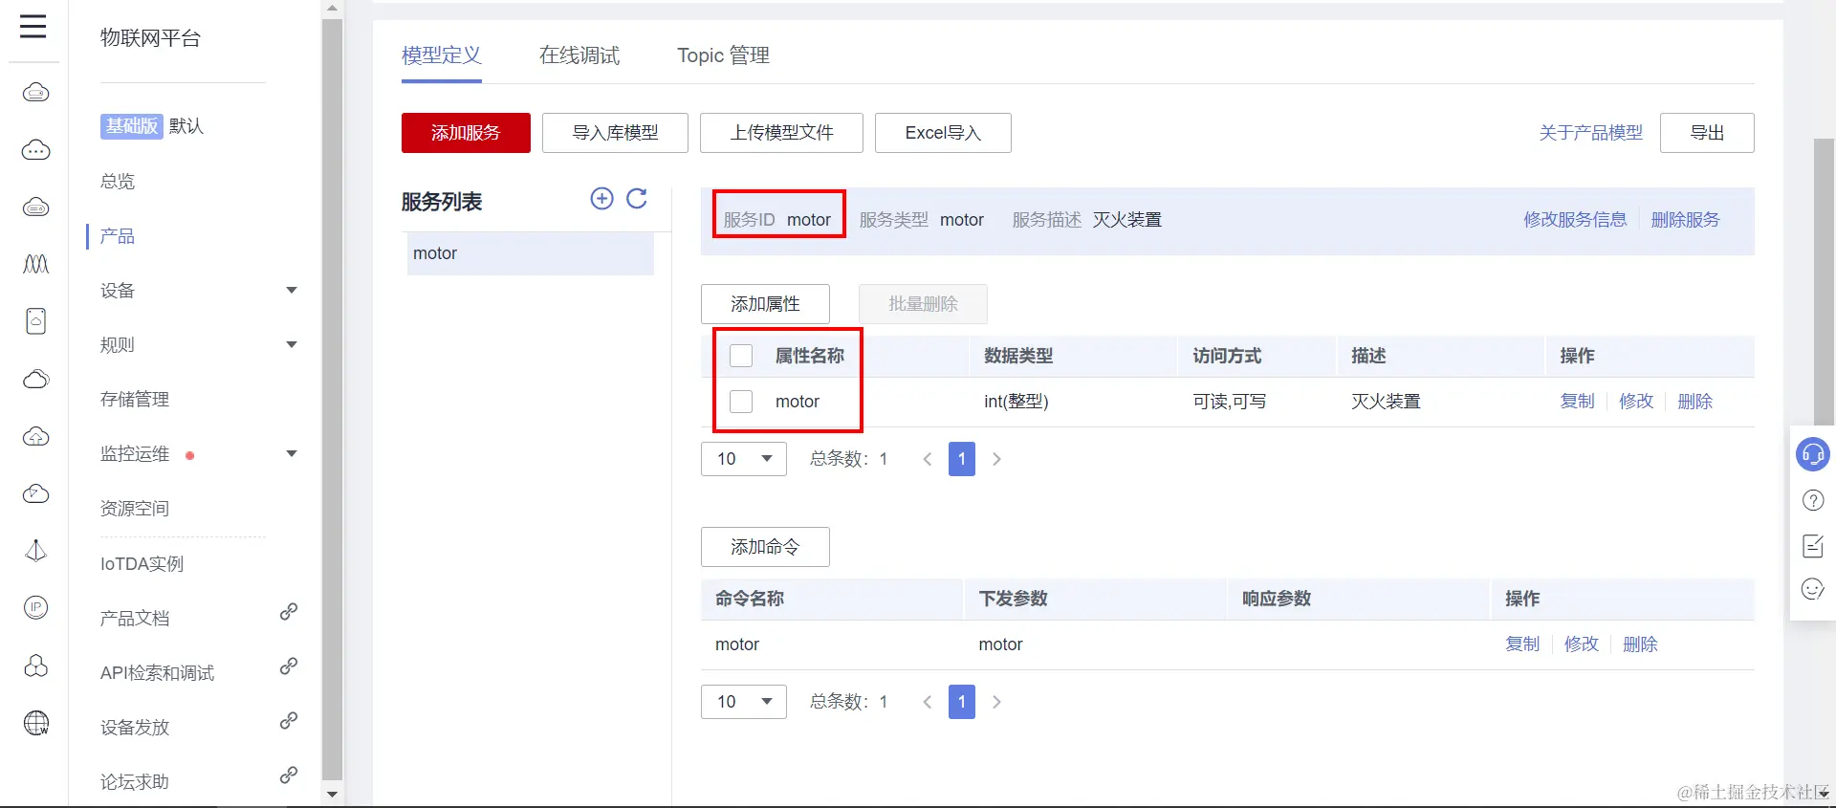Screen dimensions: 1836x808
Task: Click the 导出 button
Action: tap(1707, 133)
